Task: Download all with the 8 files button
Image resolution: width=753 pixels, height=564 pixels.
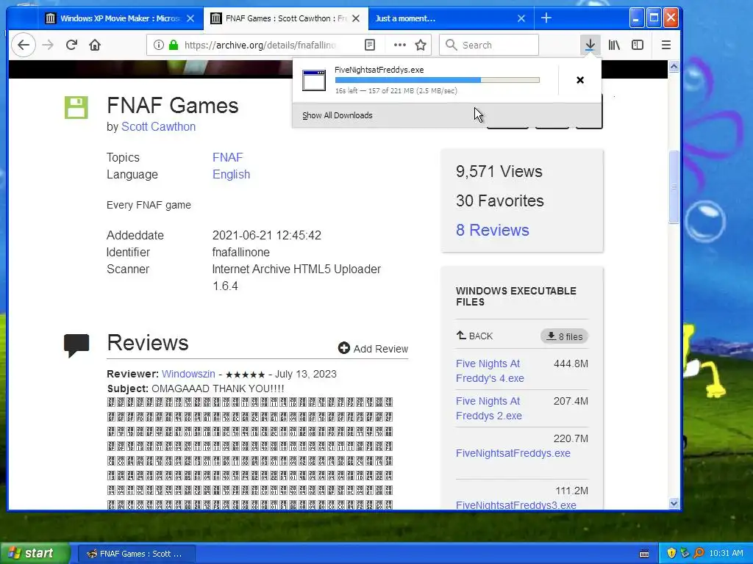Action: pos(564,336)
